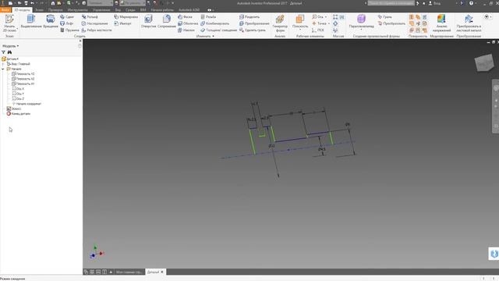
Task: Click the Параллелепипед freeform tool
Action: 361,21
